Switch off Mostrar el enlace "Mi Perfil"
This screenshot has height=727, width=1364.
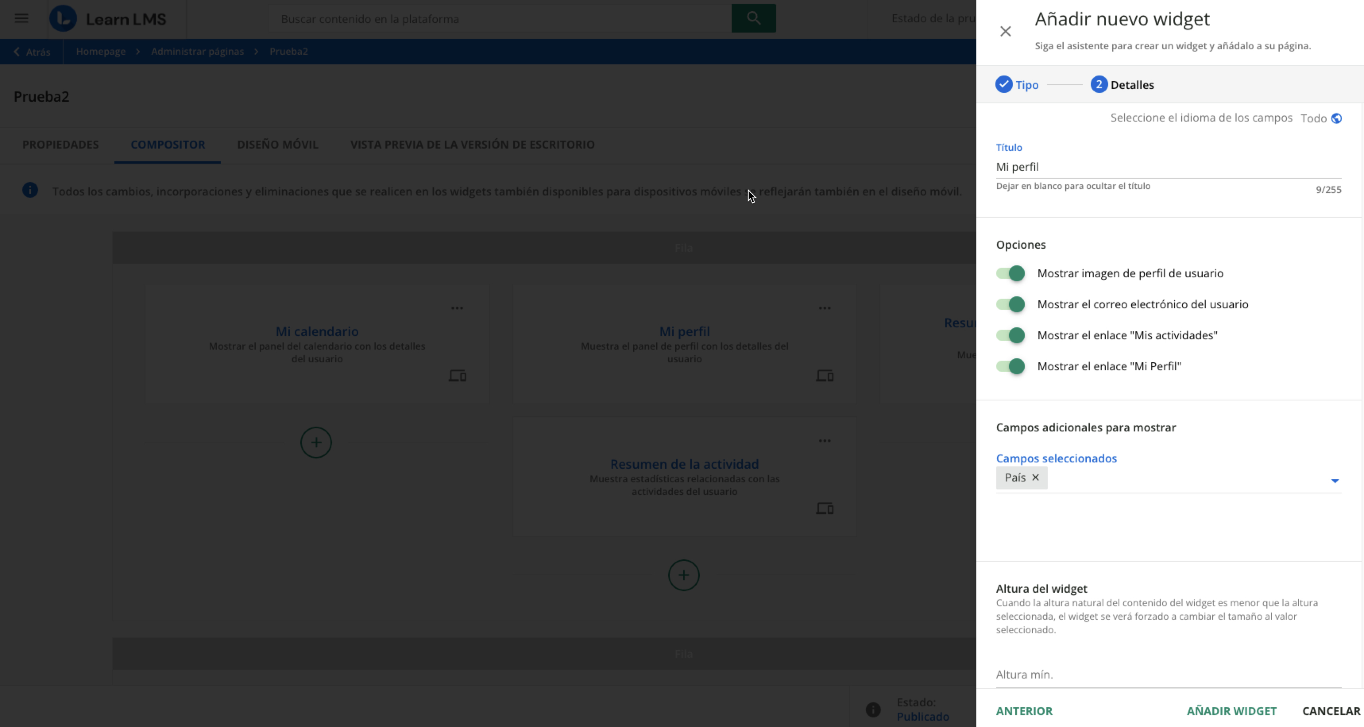(1010, 366)
